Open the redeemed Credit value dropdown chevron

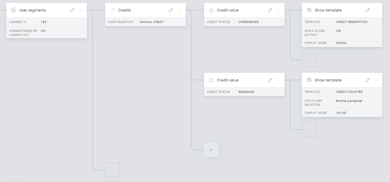(x=279, y=80)
